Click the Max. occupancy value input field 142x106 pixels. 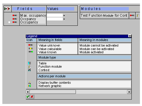pos(55,16)
